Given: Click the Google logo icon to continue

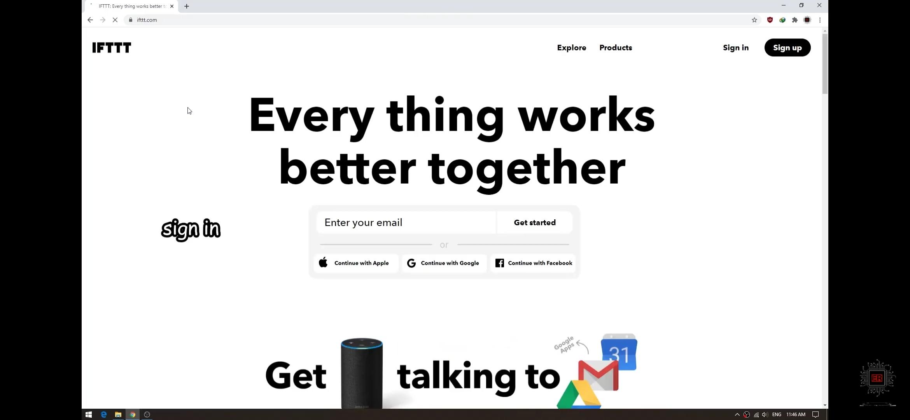Looking at the screenshot, I should 411,263.
